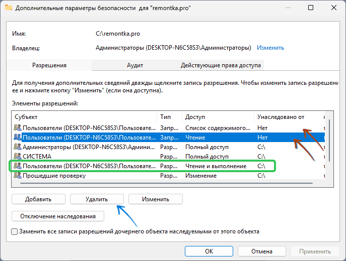Click the folder icon in the title bar
The image size is (346, 261).
pos(9,8)
